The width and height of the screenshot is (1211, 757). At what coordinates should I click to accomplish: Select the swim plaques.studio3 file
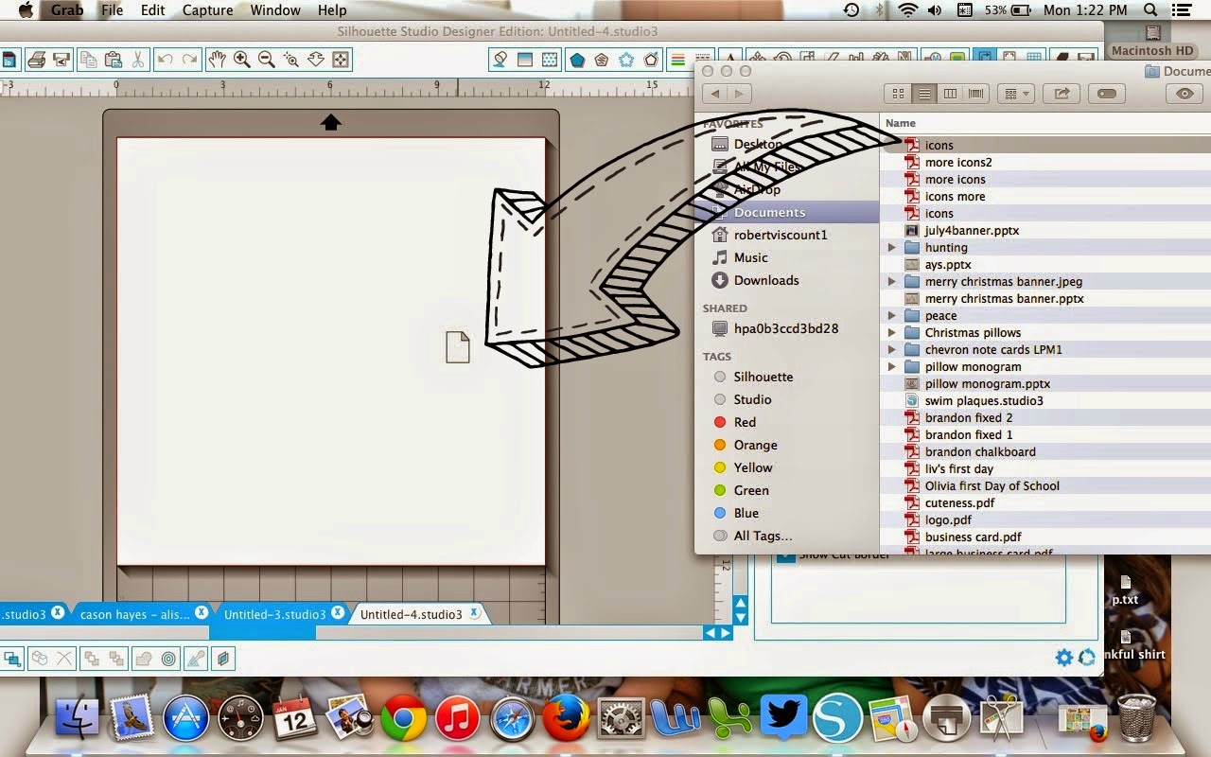coord(1045,401)
